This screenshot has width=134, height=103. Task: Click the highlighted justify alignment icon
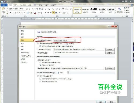click(53, 13)
